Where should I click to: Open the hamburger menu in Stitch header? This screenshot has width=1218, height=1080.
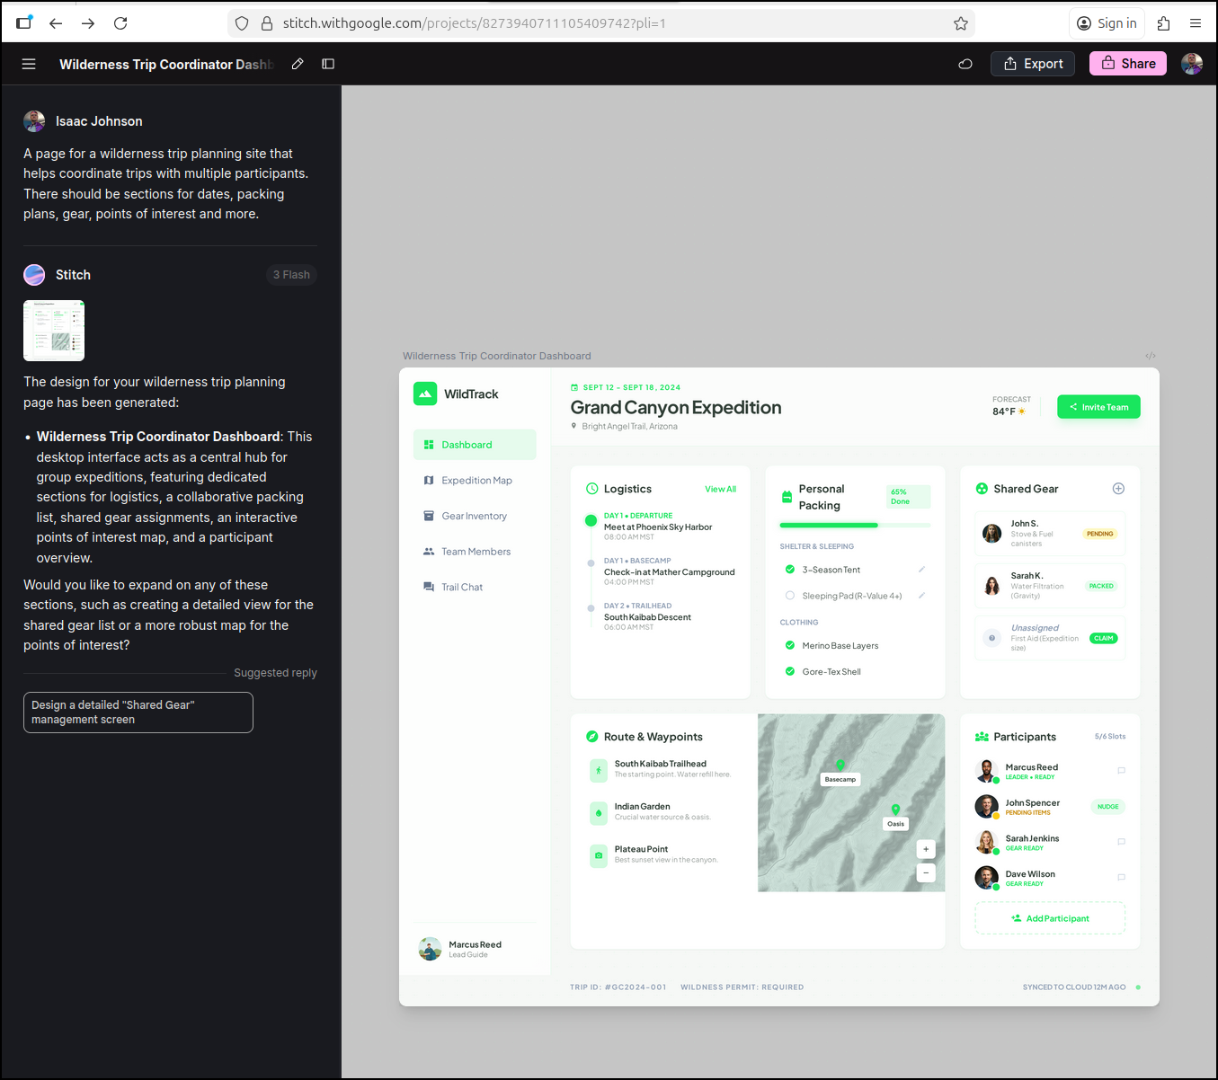tap(29, 64)
